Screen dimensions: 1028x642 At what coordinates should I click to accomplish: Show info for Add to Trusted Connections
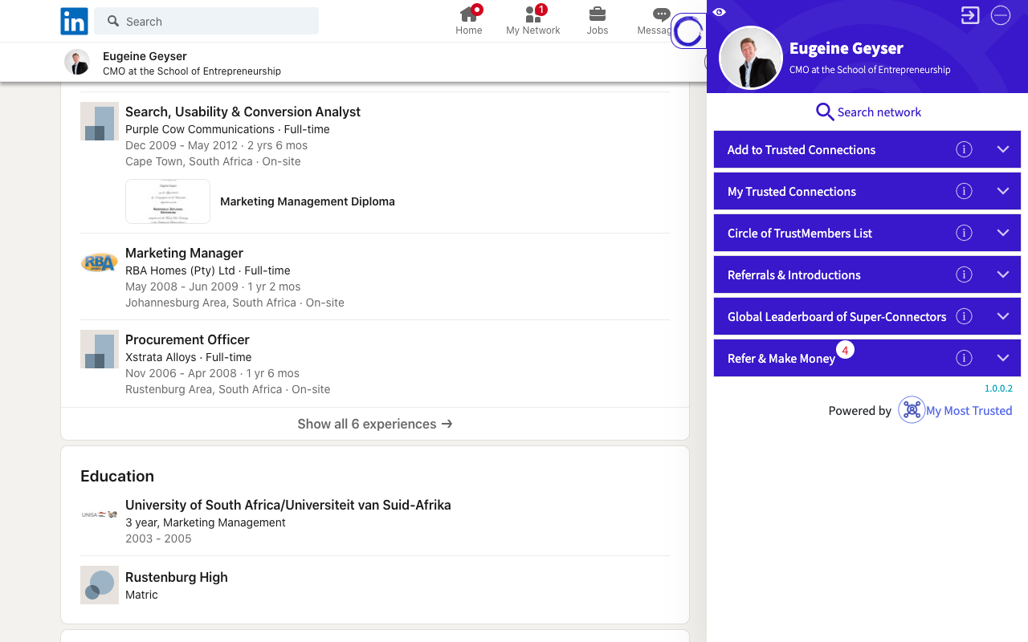965,149
